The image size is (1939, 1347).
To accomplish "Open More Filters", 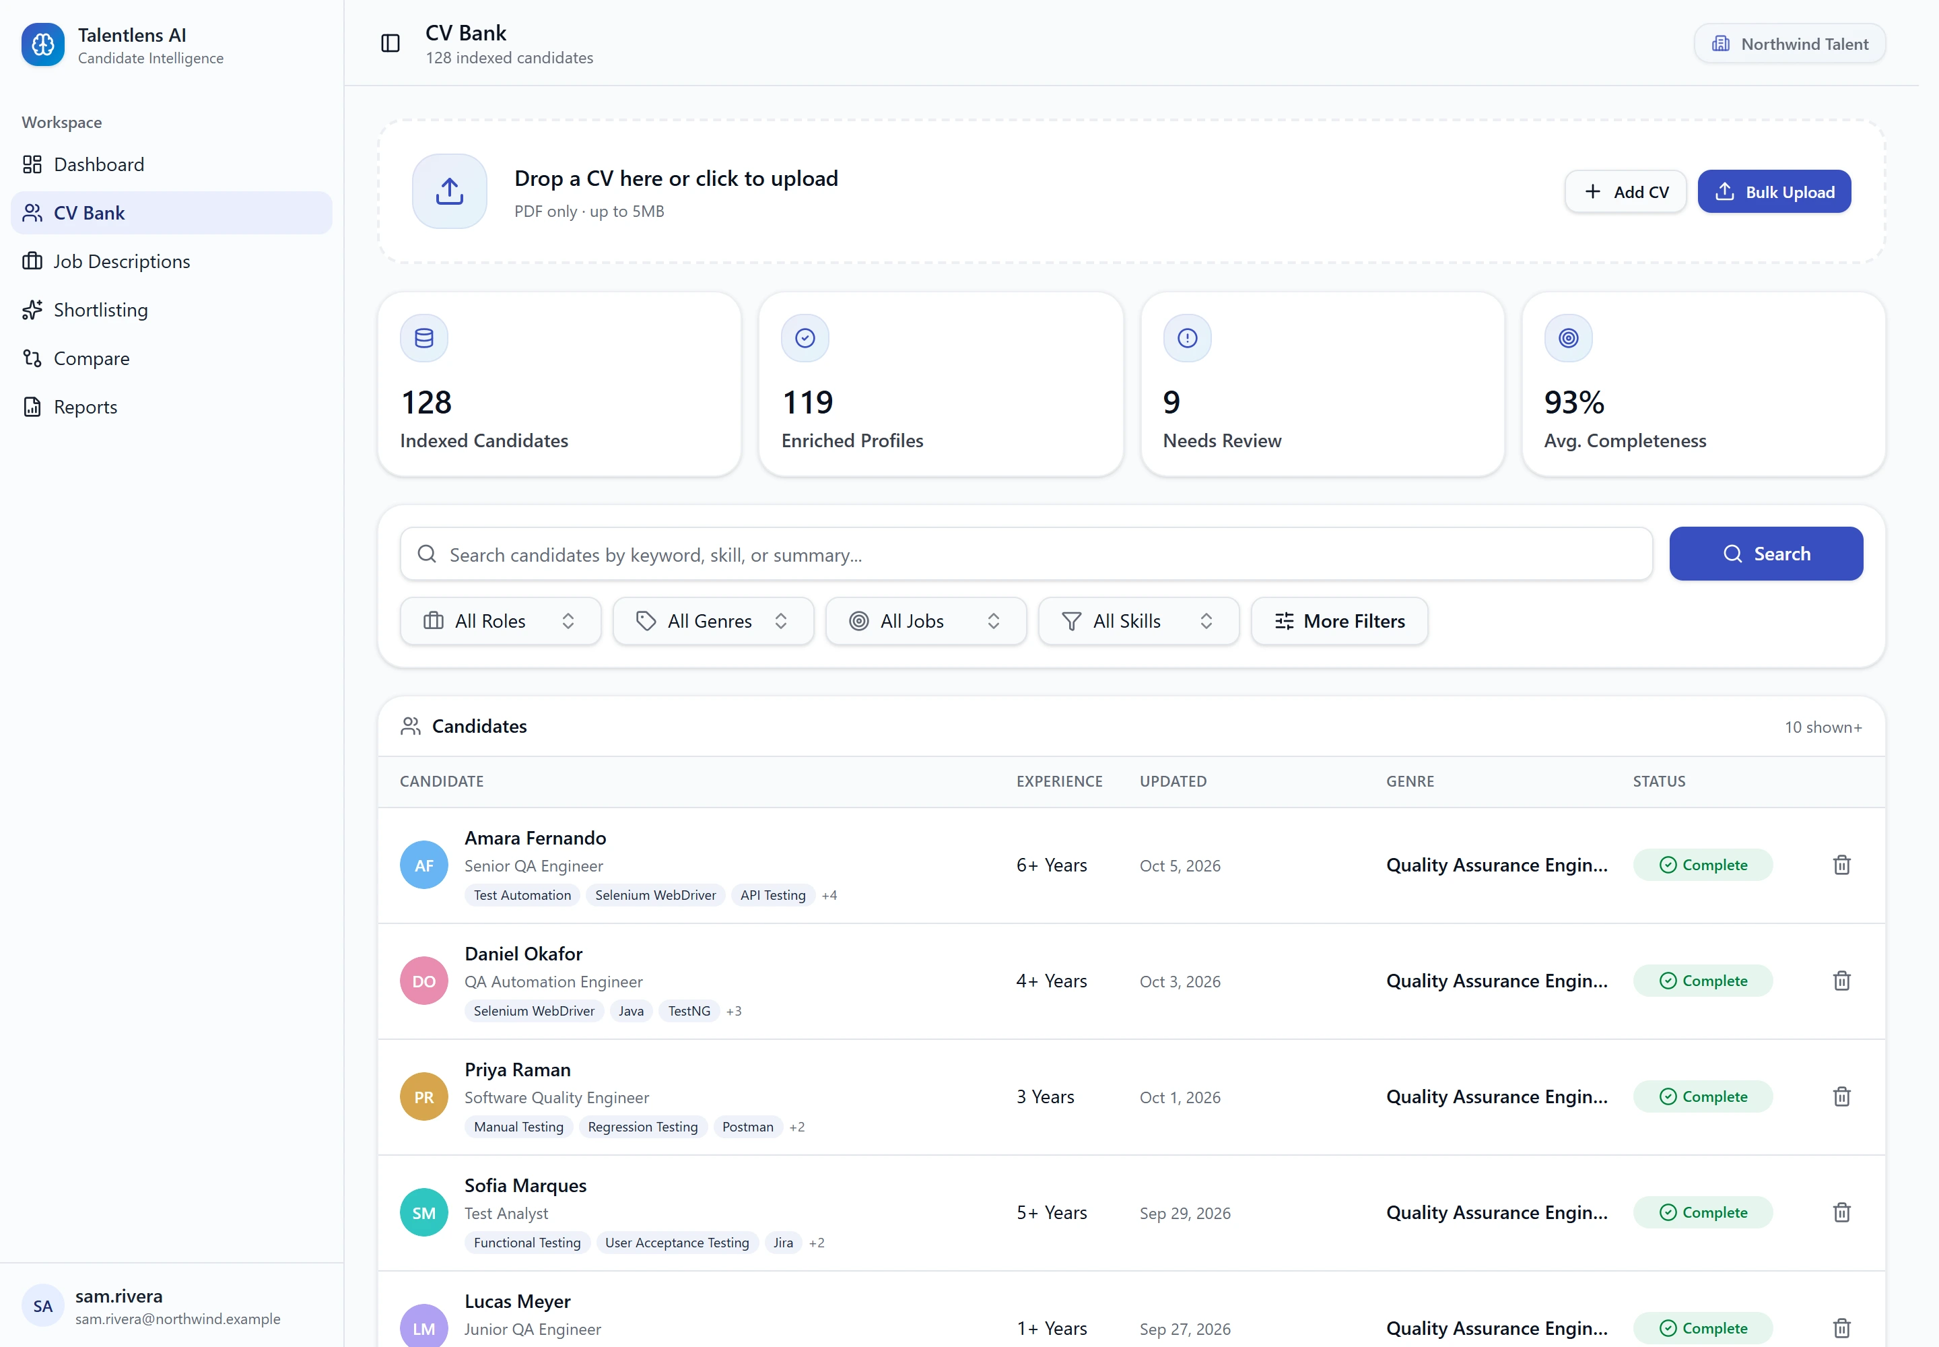I will click(1340, 621).
